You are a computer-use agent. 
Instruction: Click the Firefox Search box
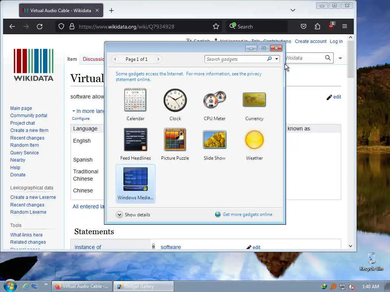pos(257,26)
